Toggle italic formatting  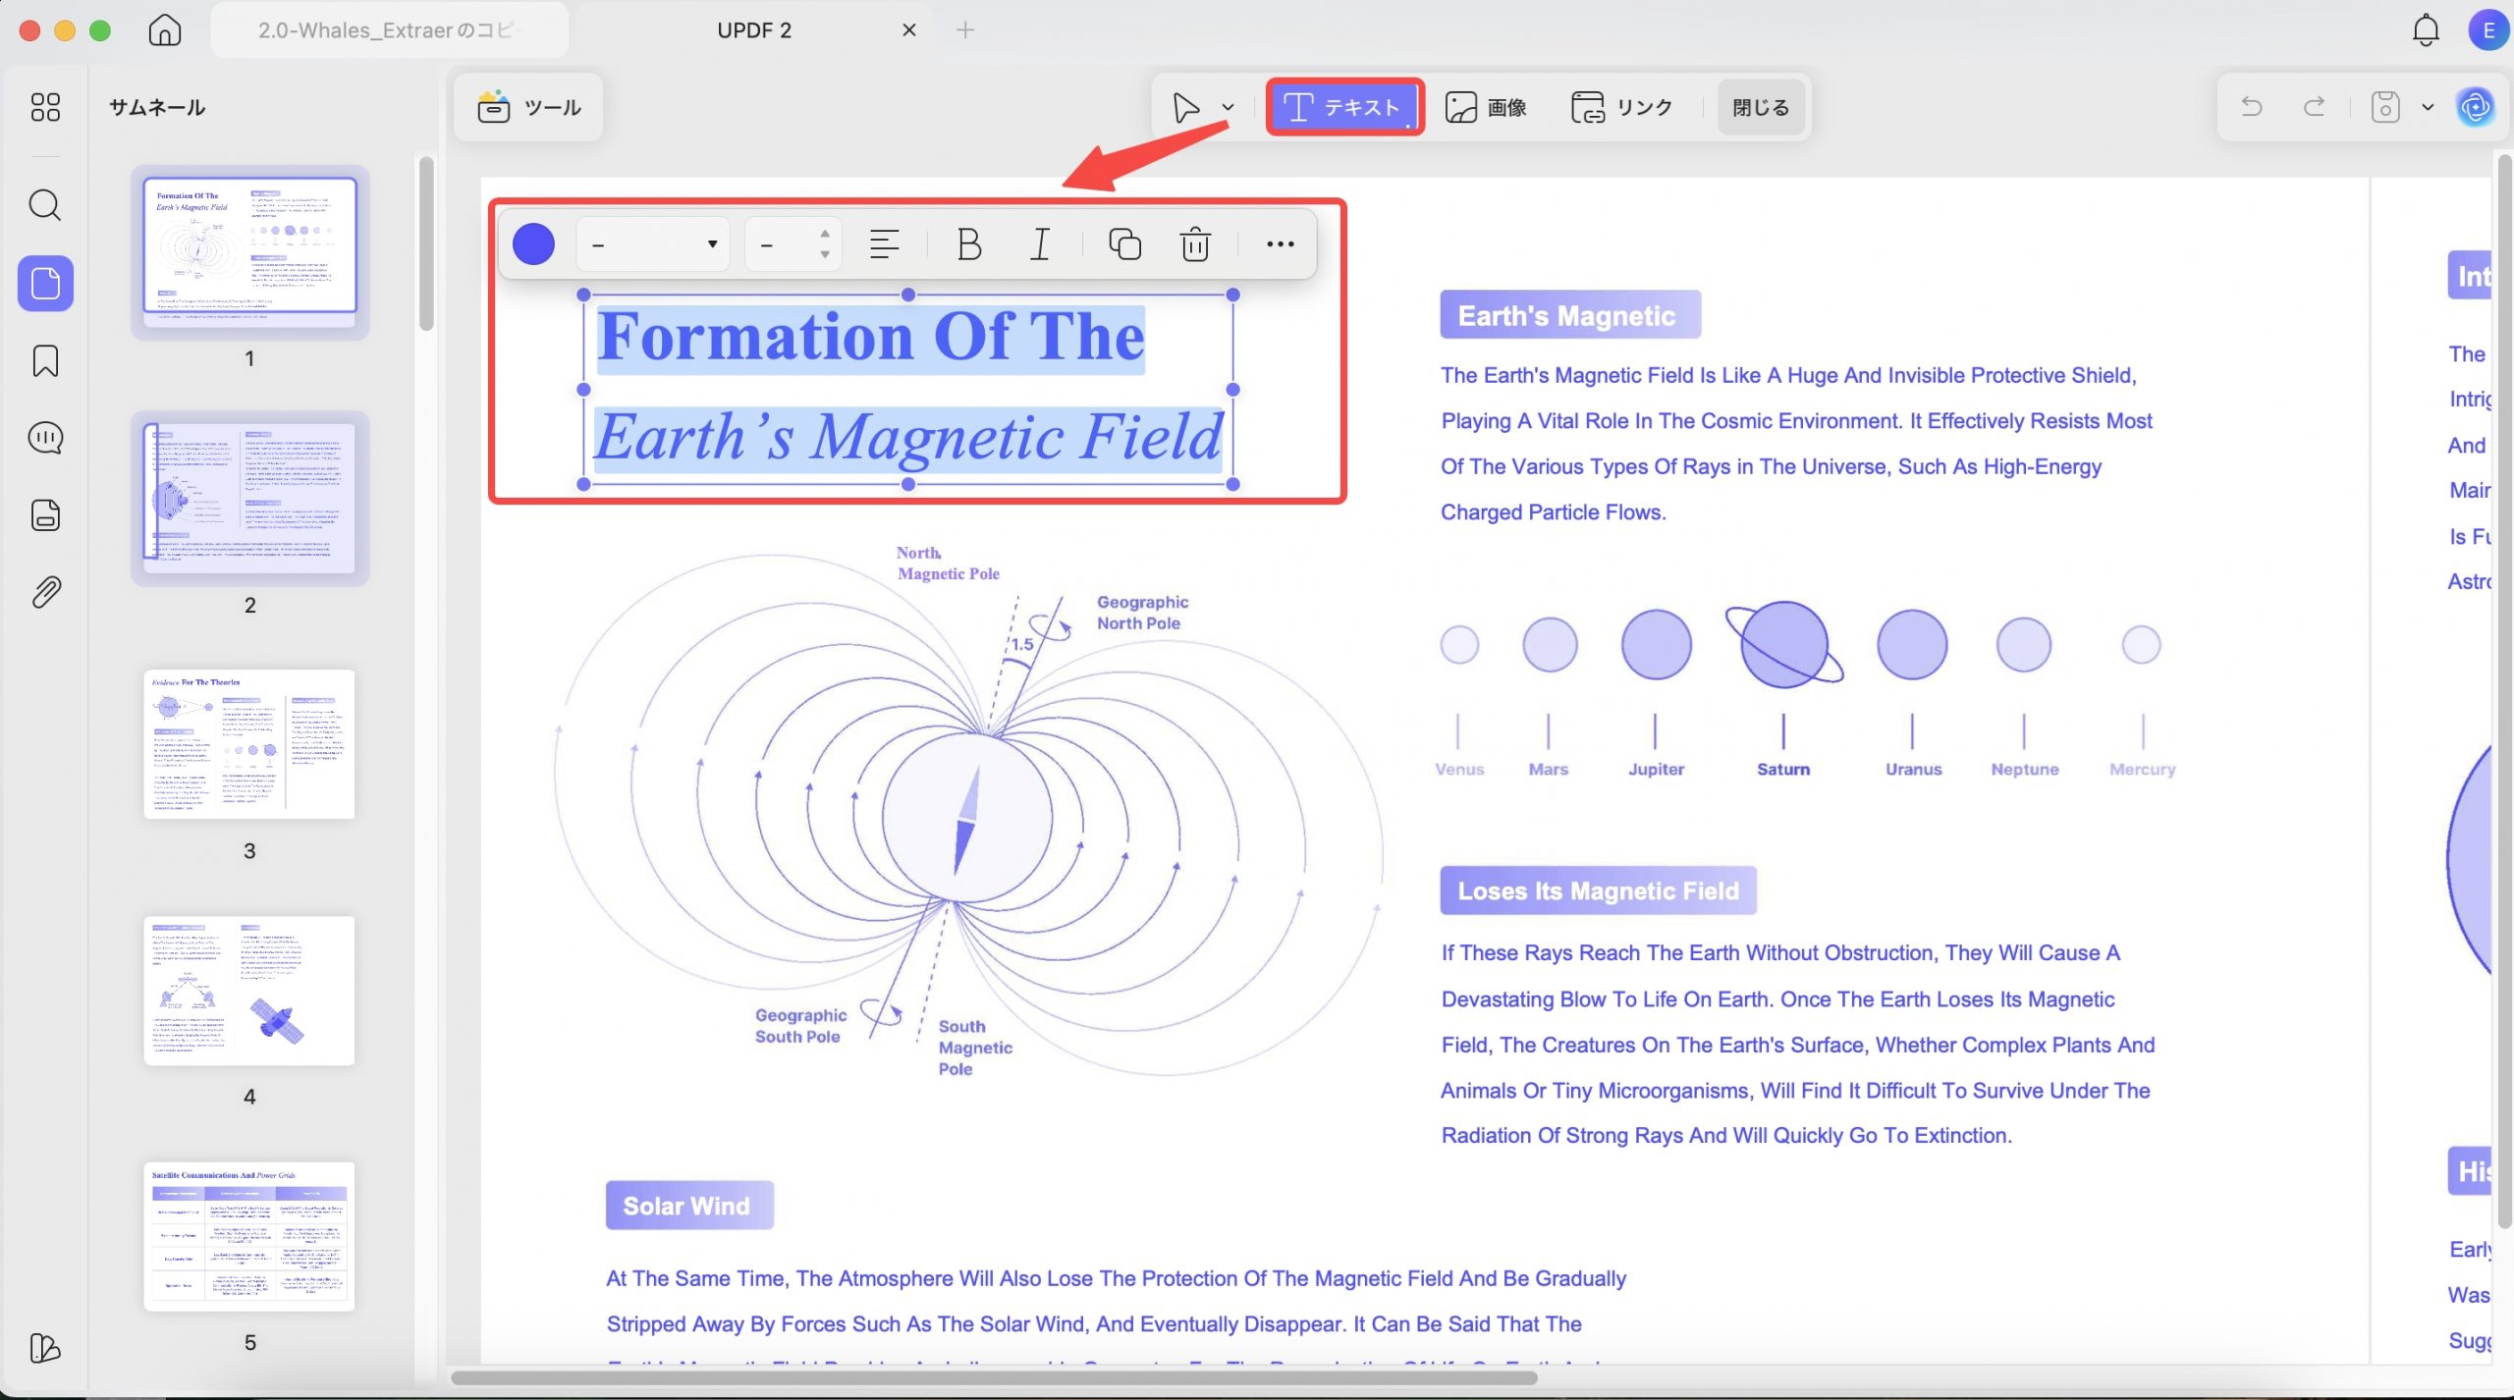1040,243
